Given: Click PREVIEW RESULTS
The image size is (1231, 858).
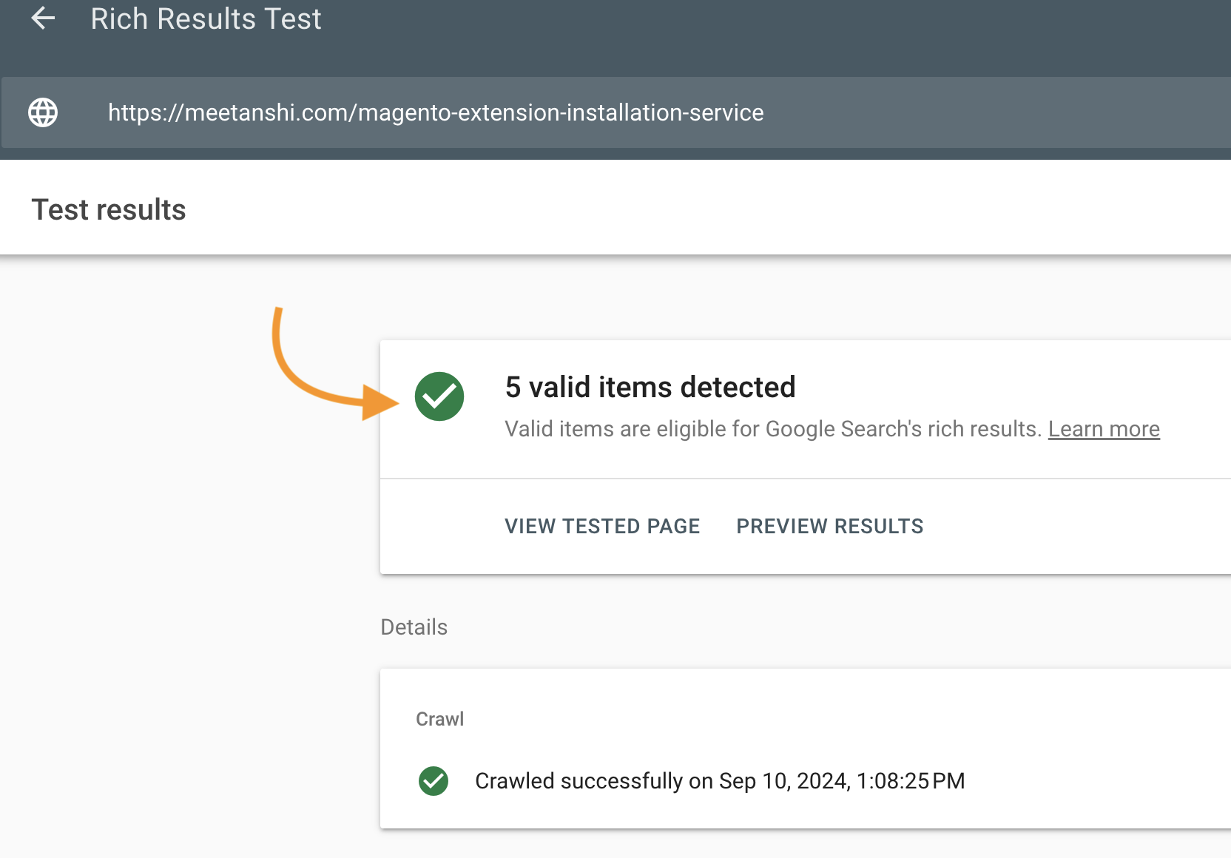Looking at the screenshot, I should pos(829,526).
